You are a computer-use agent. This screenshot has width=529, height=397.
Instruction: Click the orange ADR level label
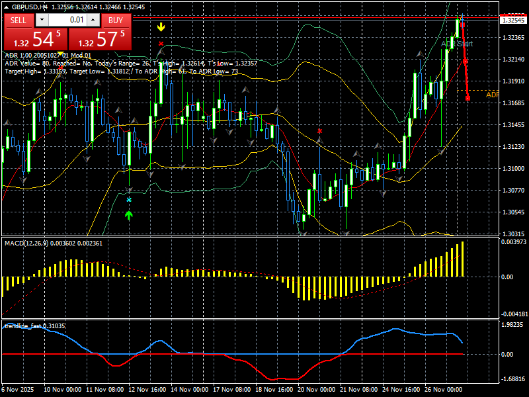click(492, 95)
